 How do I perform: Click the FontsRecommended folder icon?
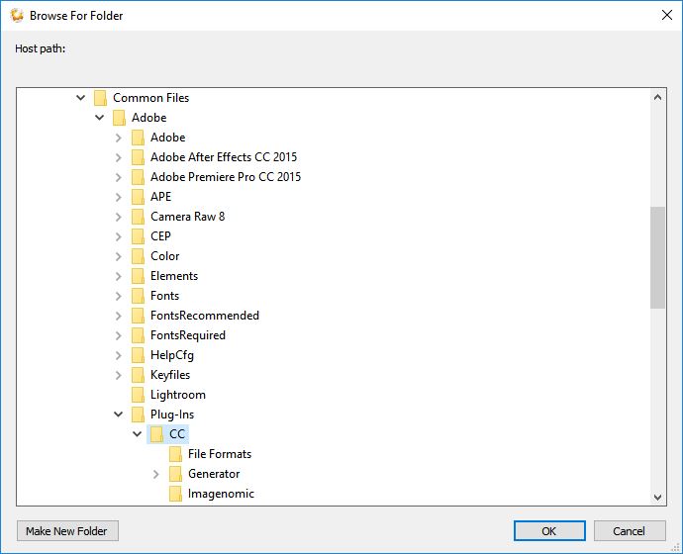tap(138, 316)
